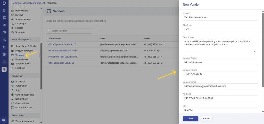Click the search magnifier in Search Vendors
264x124 pixels.
click(48, 31)
